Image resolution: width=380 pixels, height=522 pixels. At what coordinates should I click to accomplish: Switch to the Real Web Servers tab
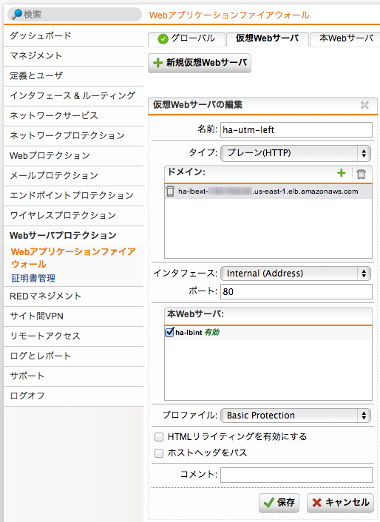345,38
